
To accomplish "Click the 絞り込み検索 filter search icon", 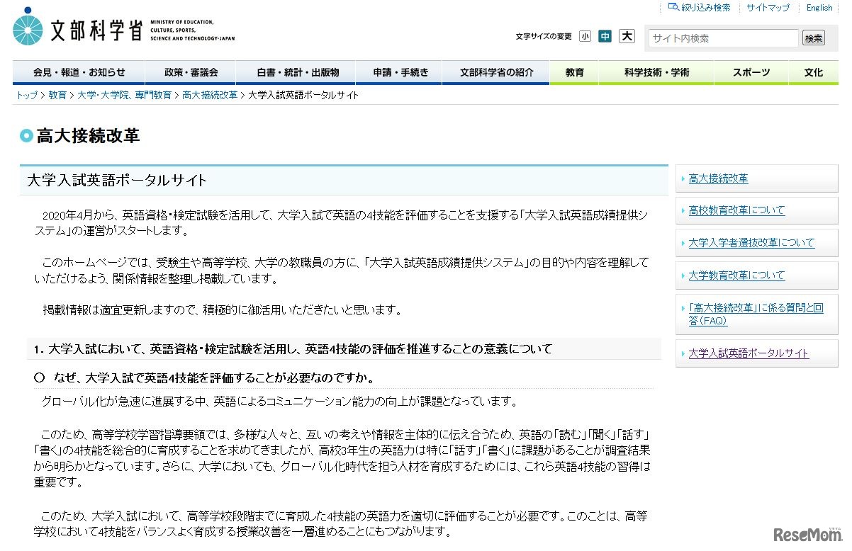I will [672, 7].
